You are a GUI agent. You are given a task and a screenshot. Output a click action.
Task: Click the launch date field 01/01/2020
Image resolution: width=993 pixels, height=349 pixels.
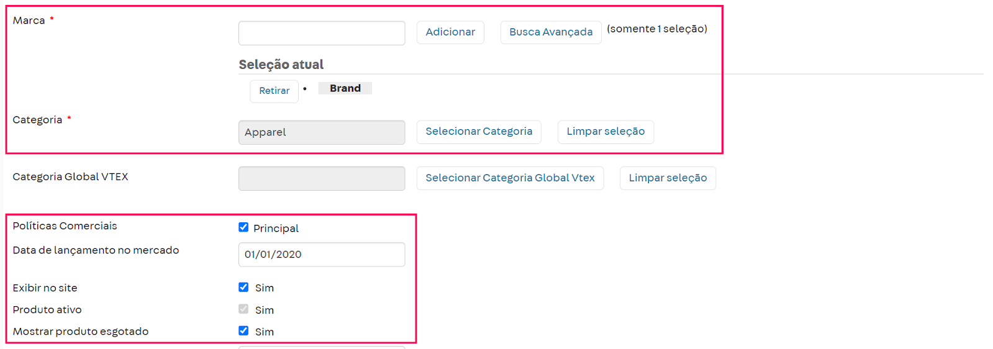321,255
